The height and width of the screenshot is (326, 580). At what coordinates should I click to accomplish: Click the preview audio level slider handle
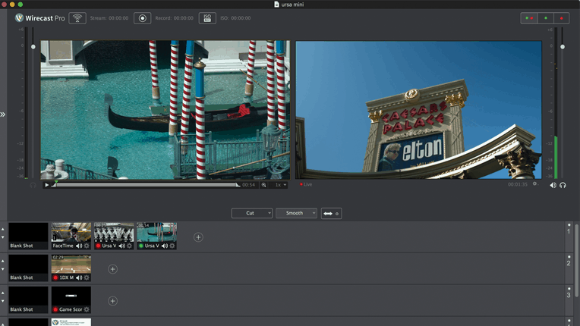[x=33, y=47]
